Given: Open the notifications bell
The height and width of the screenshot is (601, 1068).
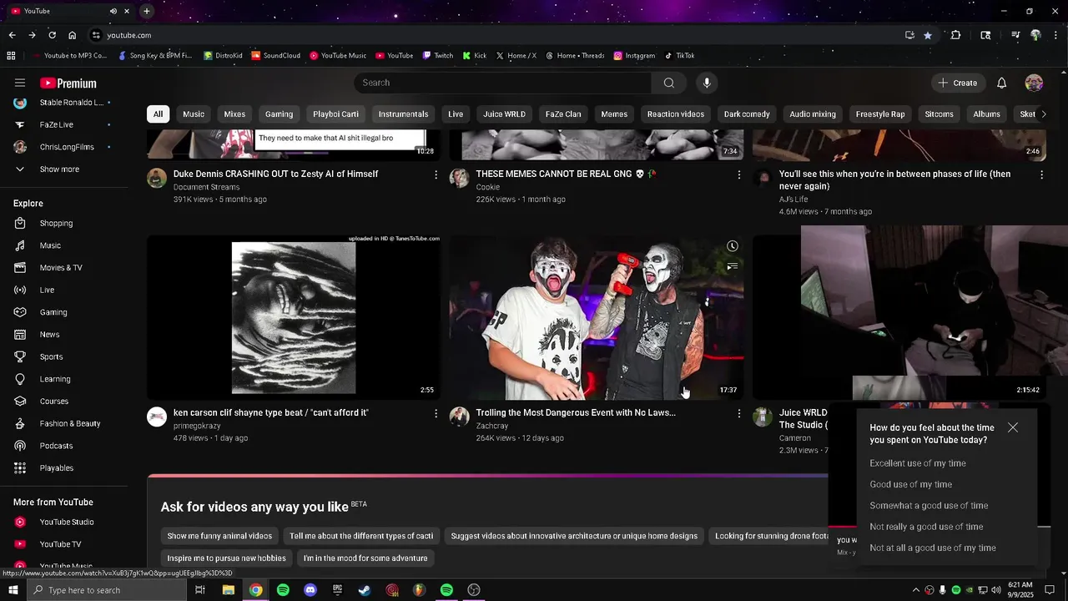Looking at the screenshot, I should click(x=1002, y=83).
